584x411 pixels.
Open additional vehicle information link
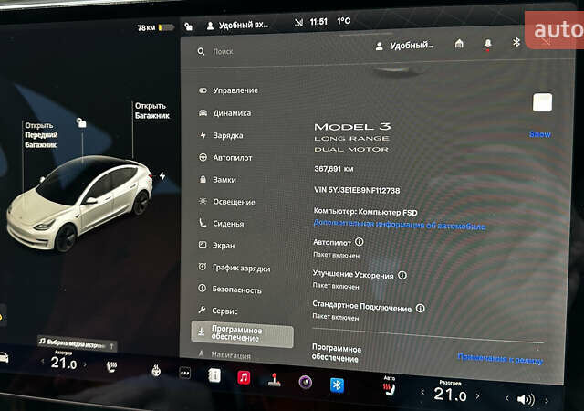point(399,225)
